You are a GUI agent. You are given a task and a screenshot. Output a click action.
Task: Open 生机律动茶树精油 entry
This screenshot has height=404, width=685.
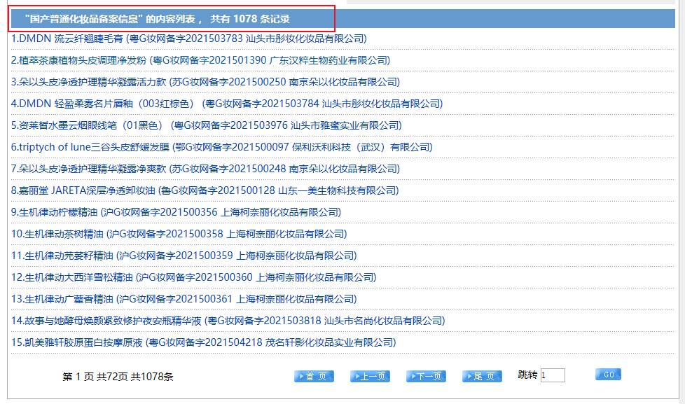[179, 234]
